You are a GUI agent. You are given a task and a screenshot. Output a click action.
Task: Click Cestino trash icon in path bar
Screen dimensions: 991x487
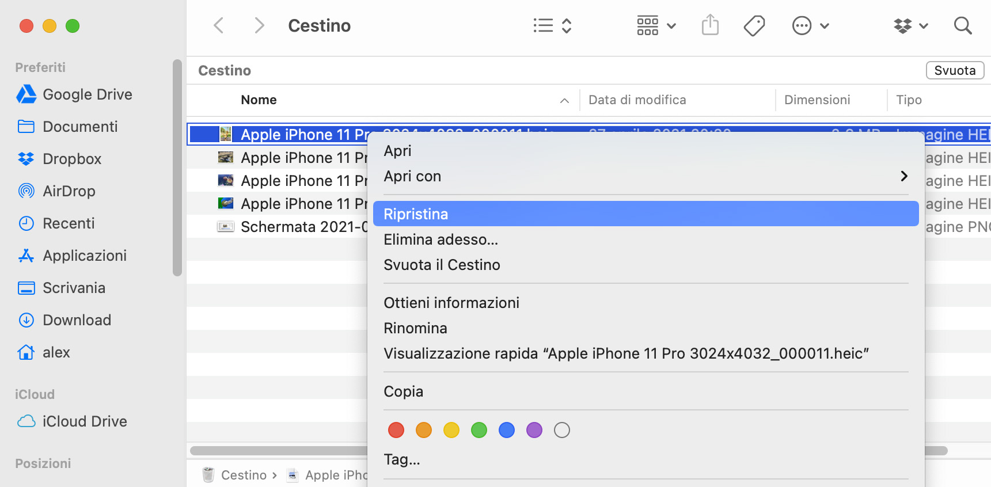(208, 475)
